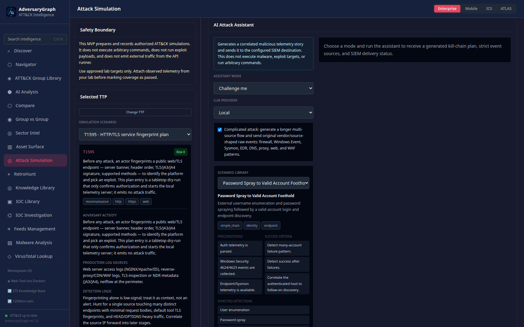This screenshot has width=524, height=327.
Task: Go to Malware Analysis
Action: click(x=35, y=243)
